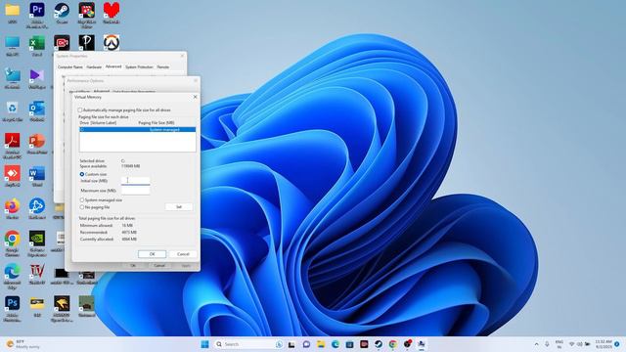
Task: Click the Windows Start button on the taskbar
Action: click(204, 344)
